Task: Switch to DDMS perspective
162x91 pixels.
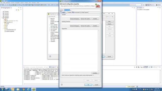Action: coord(158,5)
